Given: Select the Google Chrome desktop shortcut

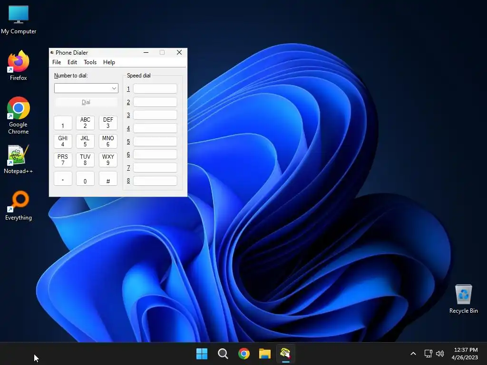Looking at the screenshot, I should [x=19, y=115].
